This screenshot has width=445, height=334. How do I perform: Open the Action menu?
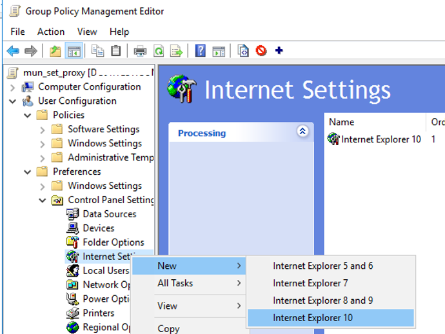[x=51, y=32]
